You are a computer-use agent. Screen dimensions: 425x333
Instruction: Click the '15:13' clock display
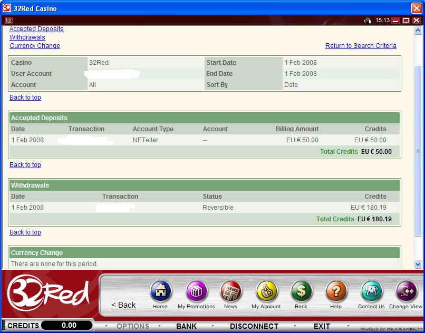coord(382,21)
